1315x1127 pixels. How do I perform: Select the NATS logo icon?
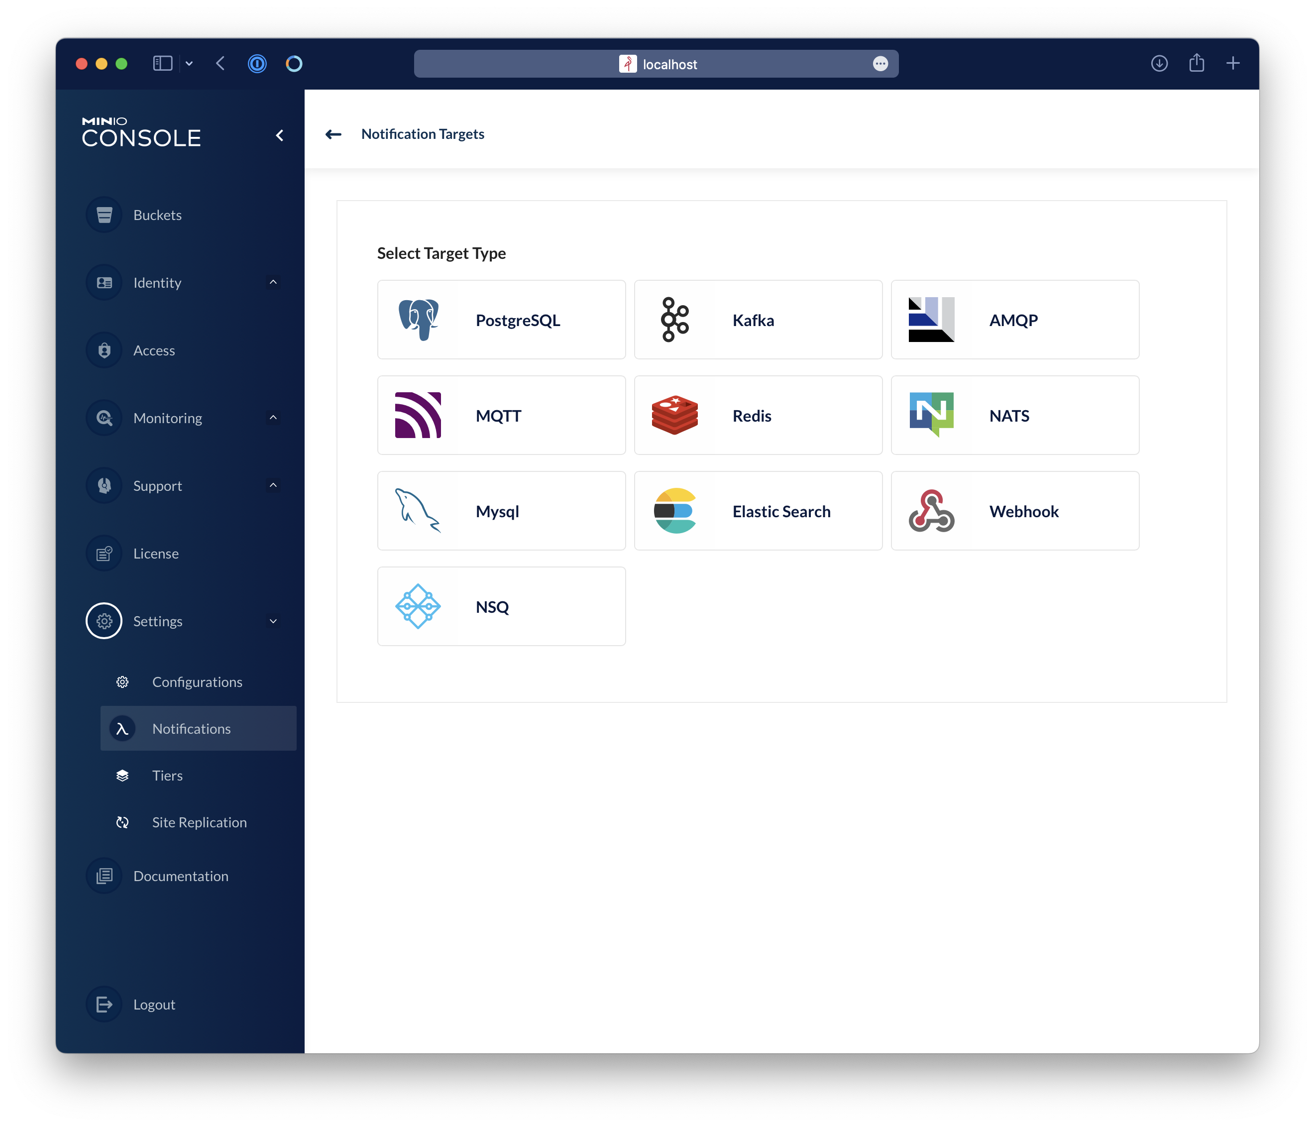point(931,414)
